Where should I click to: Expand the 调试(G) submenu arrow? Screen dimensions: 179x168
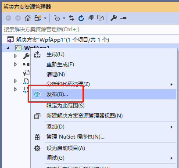[x=172, y=158]
